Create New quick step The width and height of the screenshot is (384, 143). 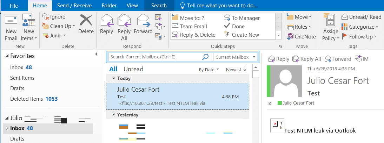241,35
